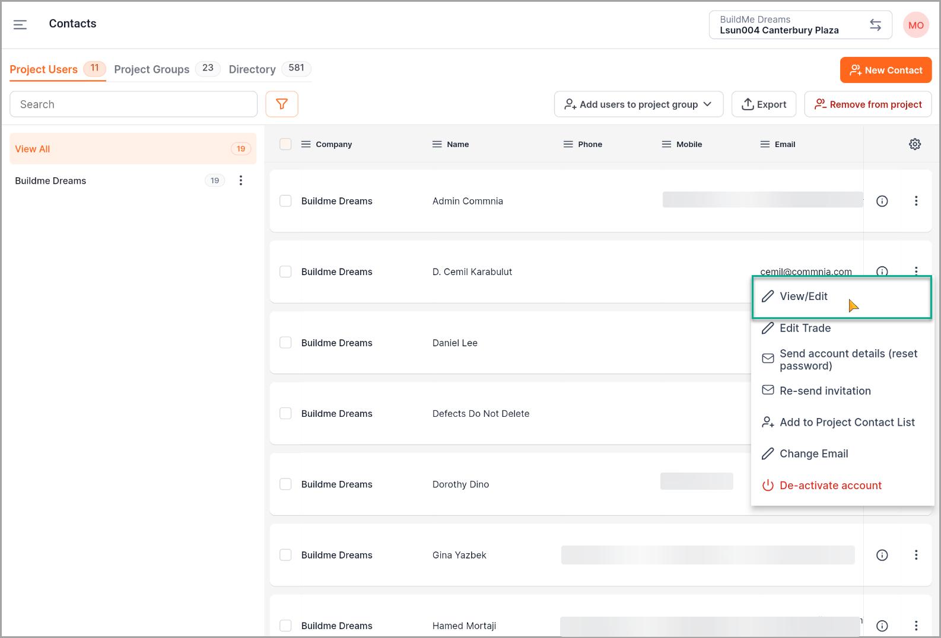Viewport: 941px width, 638px height.
Task: Choose De-activate account from context menu
Action: click(x=830, y=486)
